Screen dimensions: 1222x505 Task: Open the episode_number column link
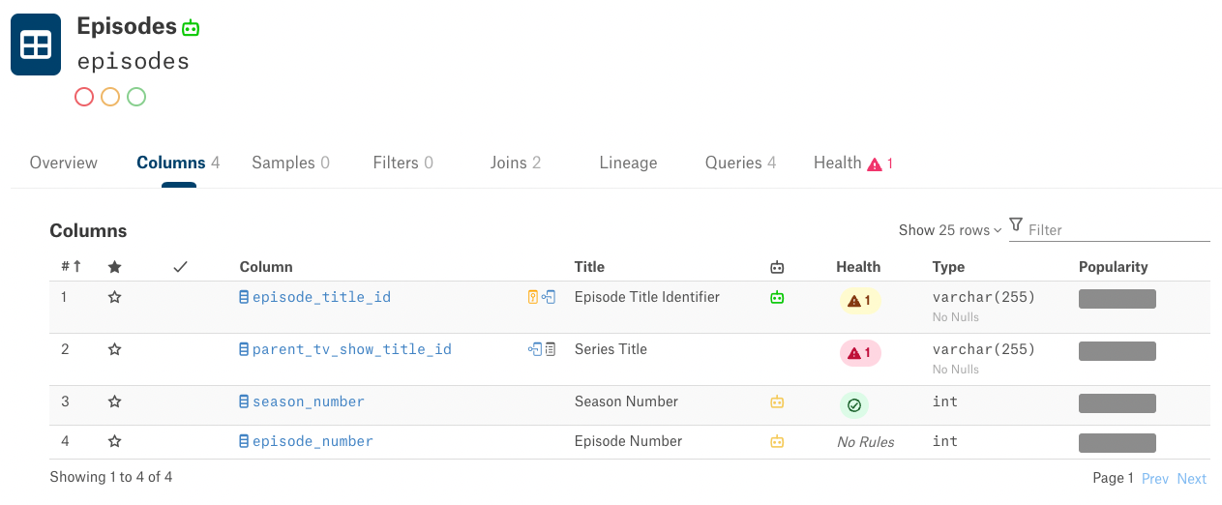[x=313, y=441]
